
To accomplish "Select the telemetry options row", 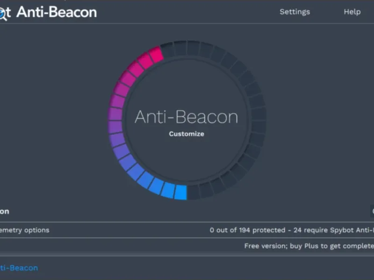I will click(x=24, y=230).
